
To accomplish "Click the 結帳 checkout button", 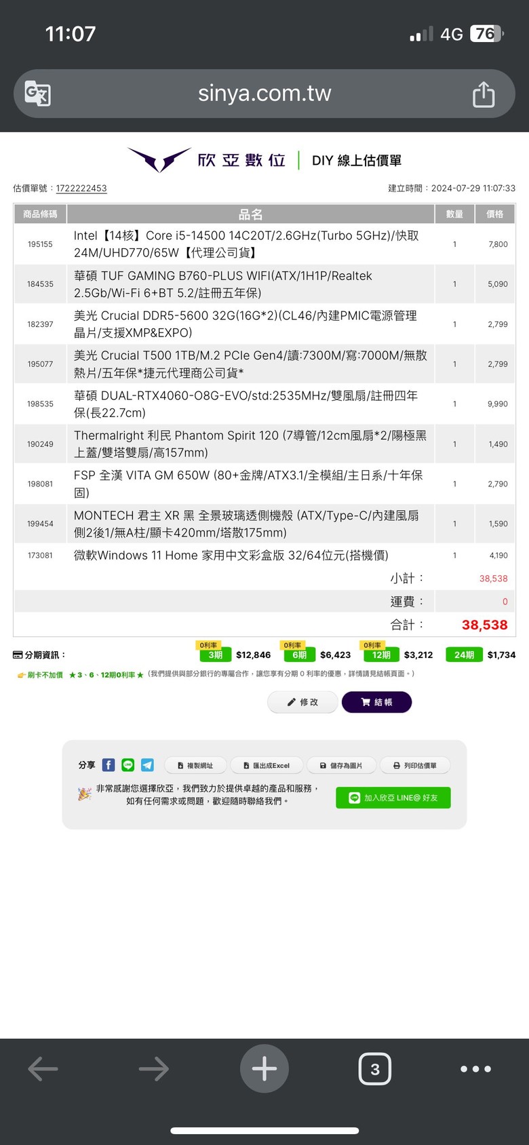I will [376, 702].
